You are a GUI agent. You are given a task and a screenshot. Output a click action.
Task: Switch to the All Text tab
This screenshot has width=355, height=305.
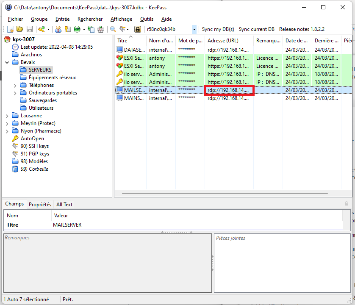pos(64,205)
